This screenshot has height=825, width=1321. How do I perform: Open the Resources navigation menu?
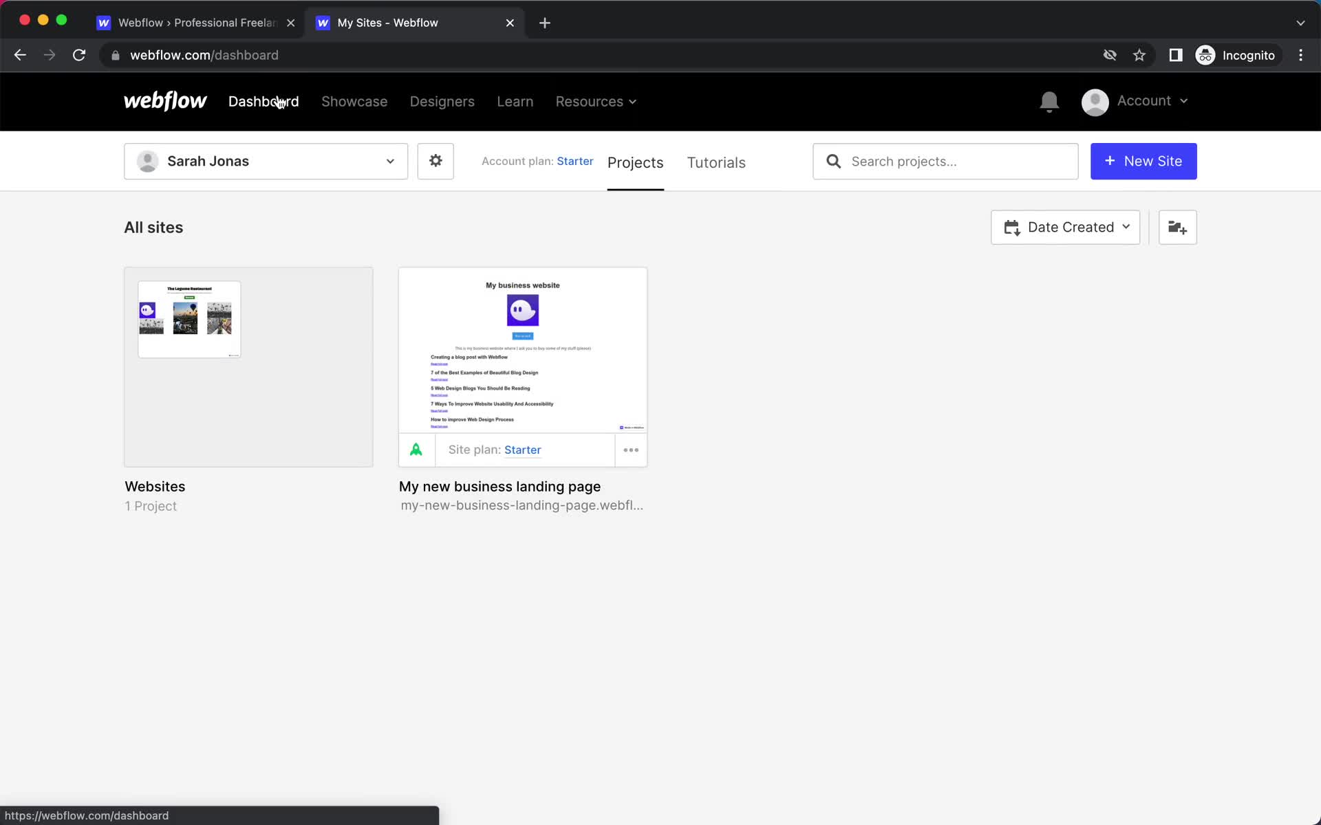pos(595,101)
